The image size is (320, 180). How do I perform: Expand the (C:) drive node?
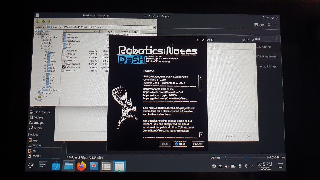(42, 40)
